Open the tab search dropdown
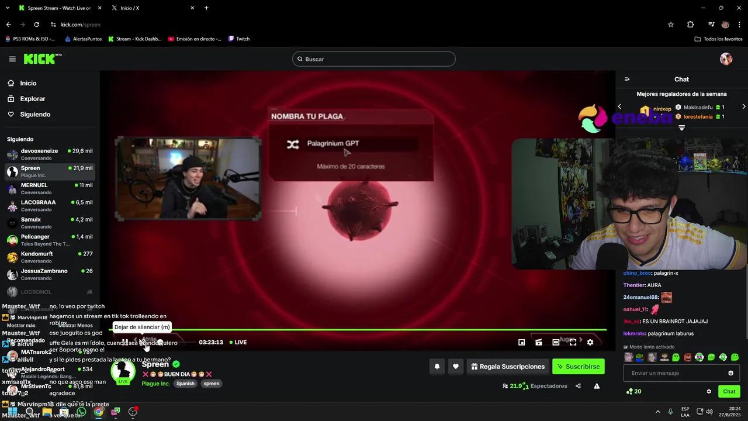The height and width of the screenshot is (421, 748). (x=8, y=8)
